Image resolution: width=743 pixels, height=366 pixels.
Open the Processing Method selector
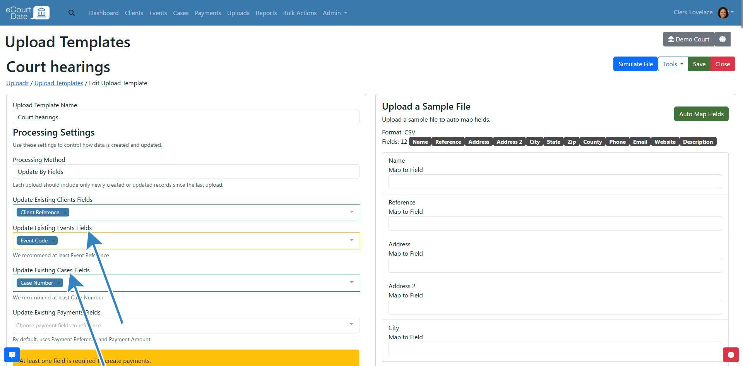pos(186,172)
